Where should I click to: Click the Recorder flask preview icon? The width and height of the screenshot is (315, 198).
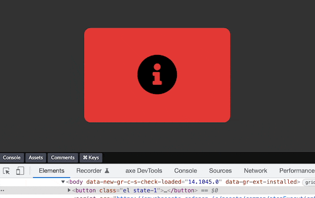[107, 171]
